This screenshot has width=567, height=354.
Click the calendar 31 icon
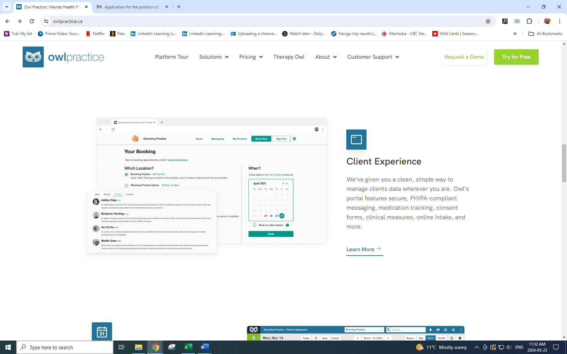pos(102,332)
